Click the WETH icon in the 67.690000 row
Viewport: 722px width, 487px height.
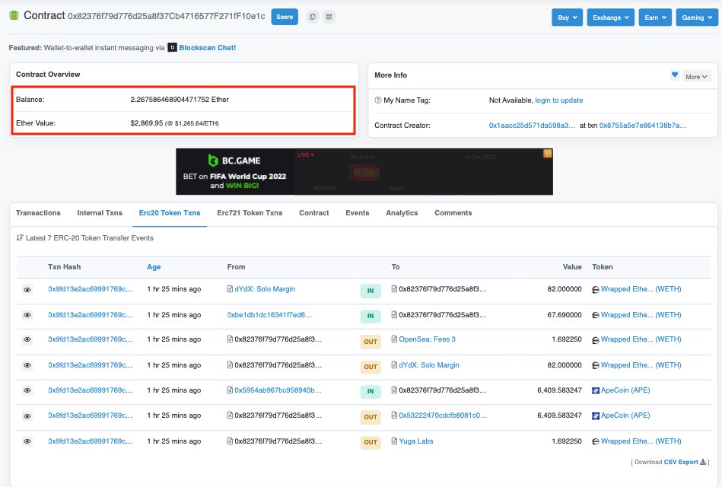596,316
